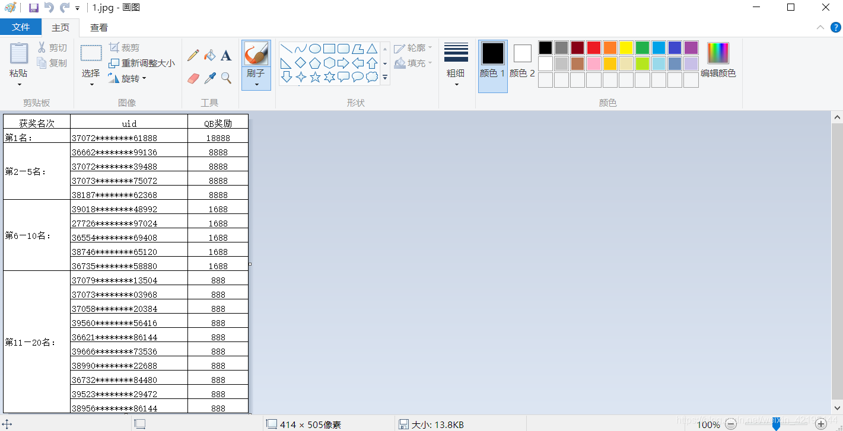This screenshot has height=431, width=843.
Task: Click the Brushes tool icon
Action: pyautogui.click(x=256, y=54)
